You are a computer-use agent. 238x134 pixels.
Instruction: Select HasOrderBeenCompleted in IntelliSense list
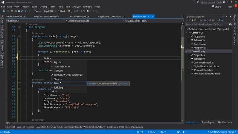pos(68,75)
